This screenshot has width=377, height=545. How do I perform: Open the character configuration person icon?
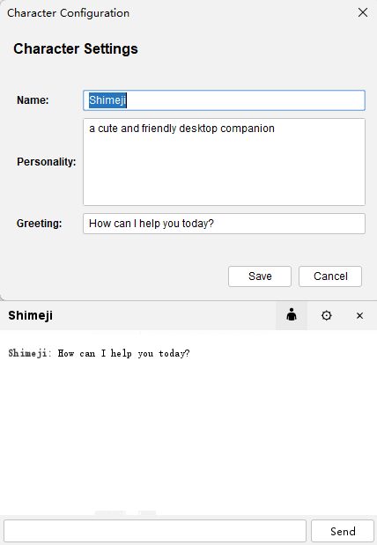tap(292, 315)
